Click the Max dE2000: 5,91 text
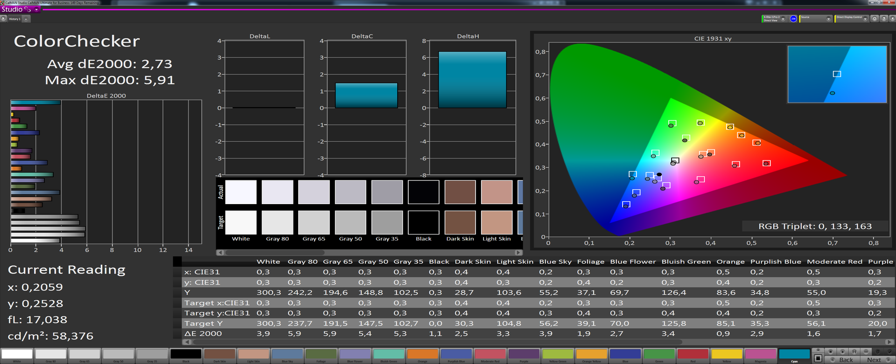 tap(110, 80)
